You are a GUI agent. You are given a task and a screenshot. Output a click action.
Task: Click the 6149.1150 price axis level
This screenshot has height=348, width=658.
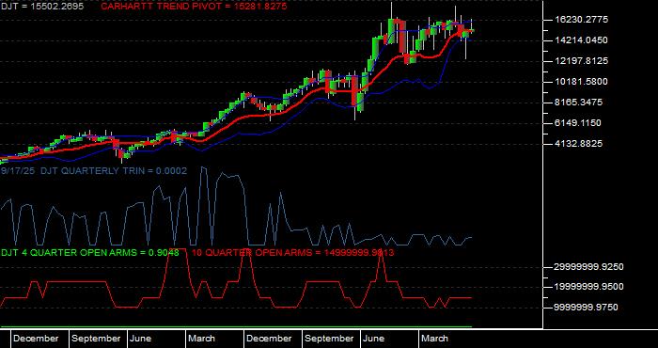point(577,123)
